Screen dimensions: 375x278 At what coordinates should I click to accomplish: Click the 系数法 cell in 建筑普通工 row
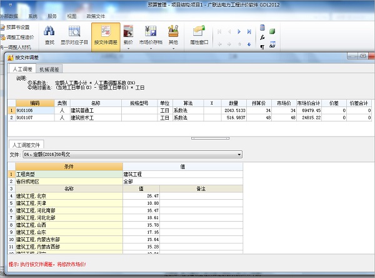[188, 110]
